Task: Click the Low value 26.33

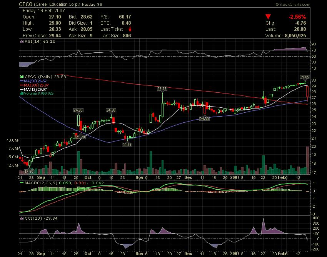Action: tap(55, 29)
